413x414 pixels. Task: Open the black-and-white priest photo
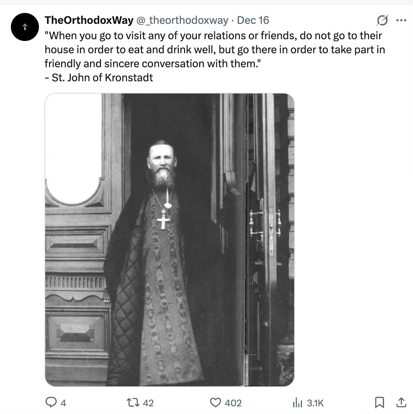(x=170, y=240)
